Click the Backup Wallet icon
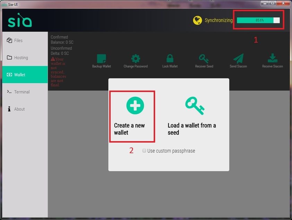 tap(102, 59)
